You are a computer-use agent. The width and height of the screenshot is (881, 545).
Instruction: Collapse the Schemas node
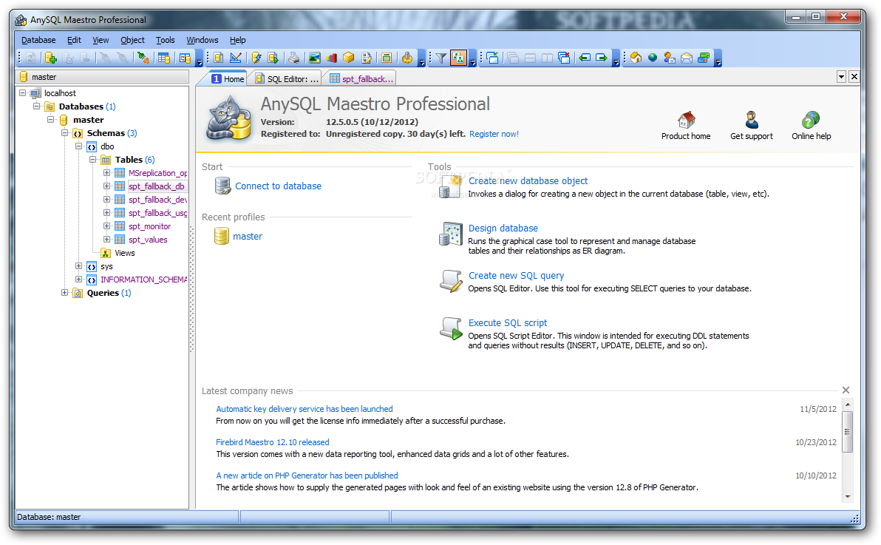tap(64, 132)
